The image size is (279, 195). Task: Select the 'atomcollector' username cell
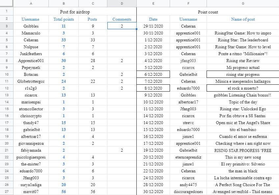[x=31, y=109]
